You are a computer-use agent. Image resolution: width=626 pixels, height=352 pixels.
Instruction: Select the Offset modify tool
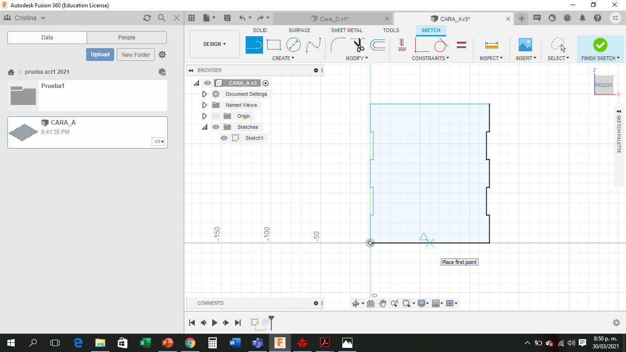pos(378,45)
